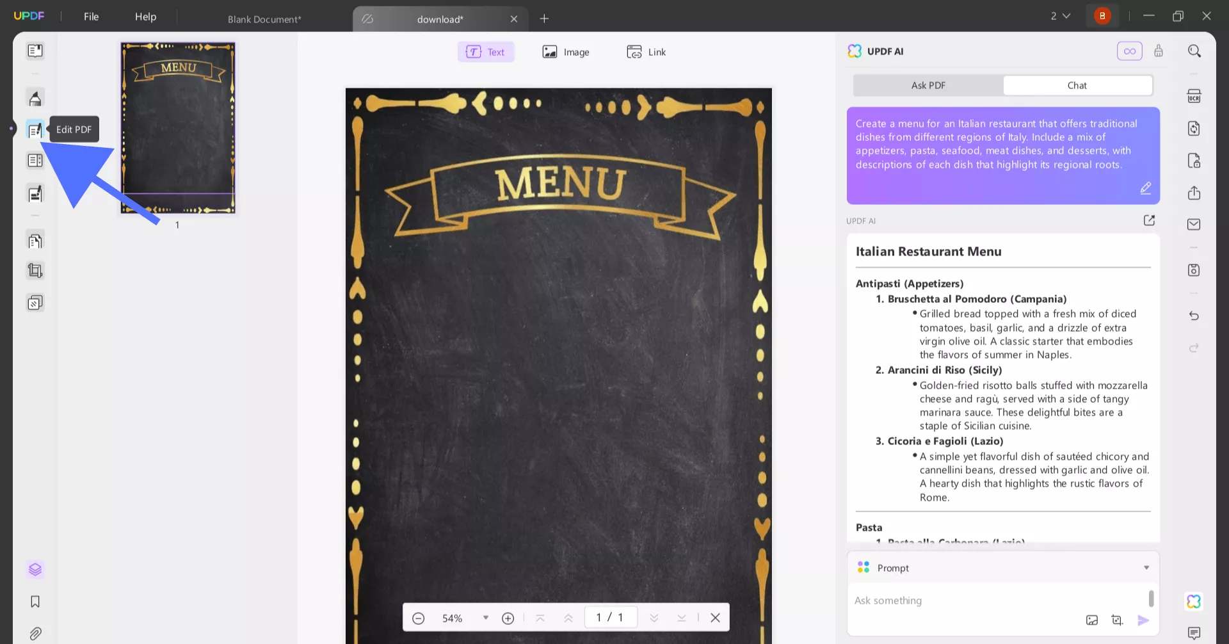Click the search magnifier icon
Viewport: 1229px width, 644px height.
pyautogui.click(x=1194, y=51)
